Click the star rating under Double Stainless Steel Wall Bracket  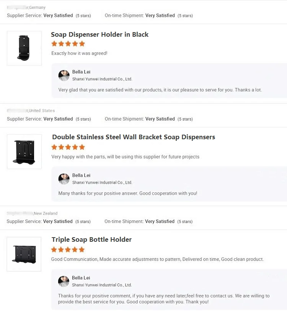pyautogui.click(x=68, y=147)
